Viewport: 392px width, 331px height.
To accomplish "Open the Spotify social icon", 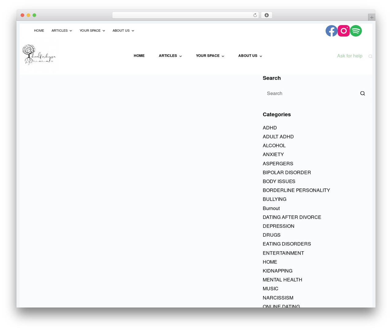I will (356, 31).
